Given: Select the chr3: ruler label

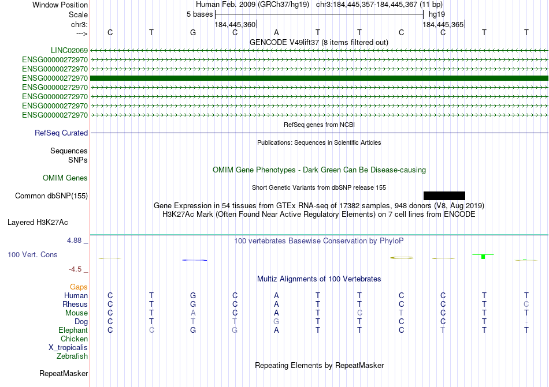Looking at the screenshot, I should tap(79, 24).
